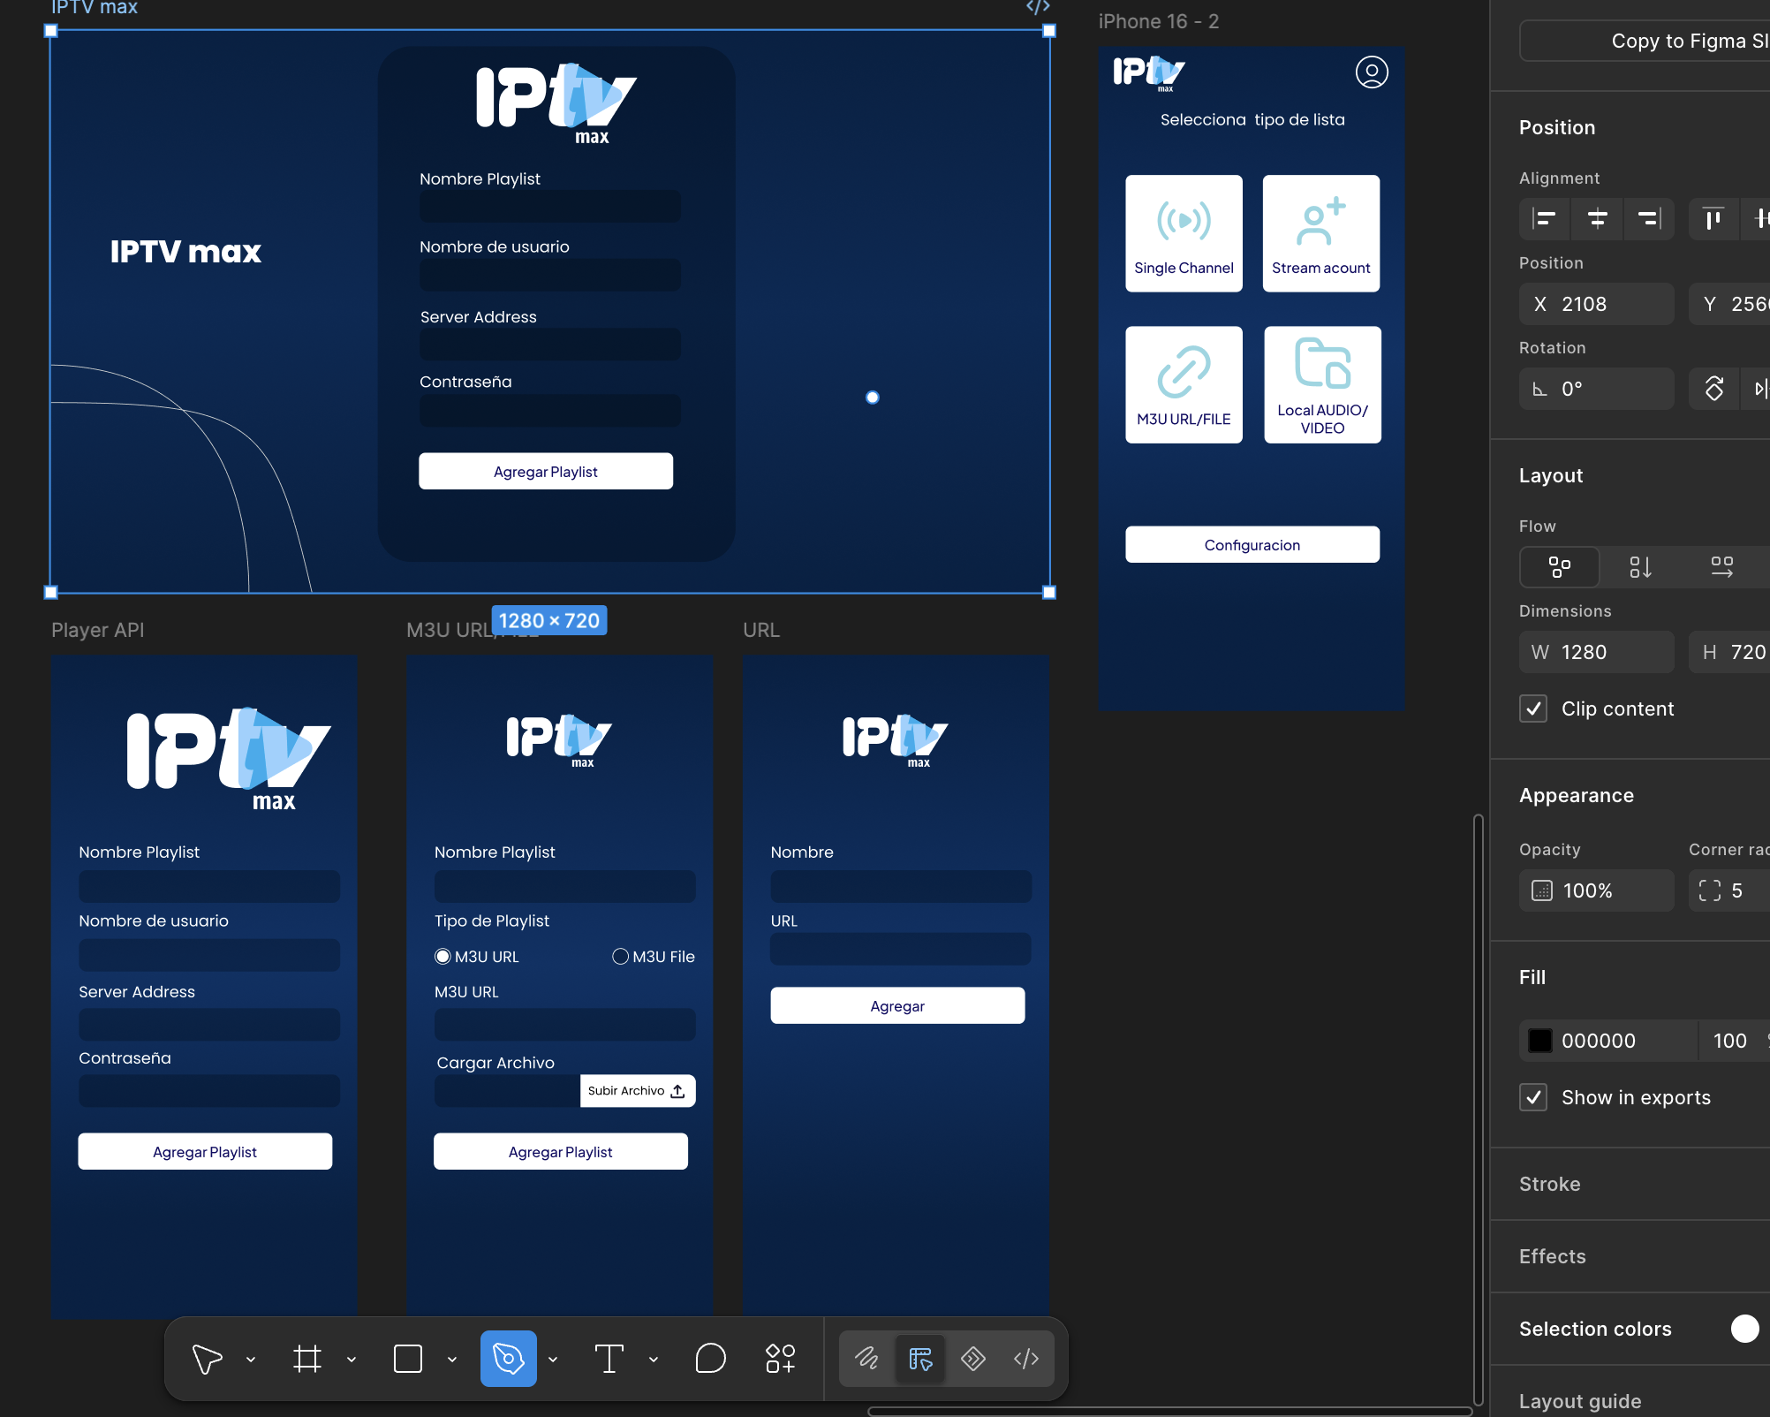Expand the Stroke section

coord(1549,1184)
